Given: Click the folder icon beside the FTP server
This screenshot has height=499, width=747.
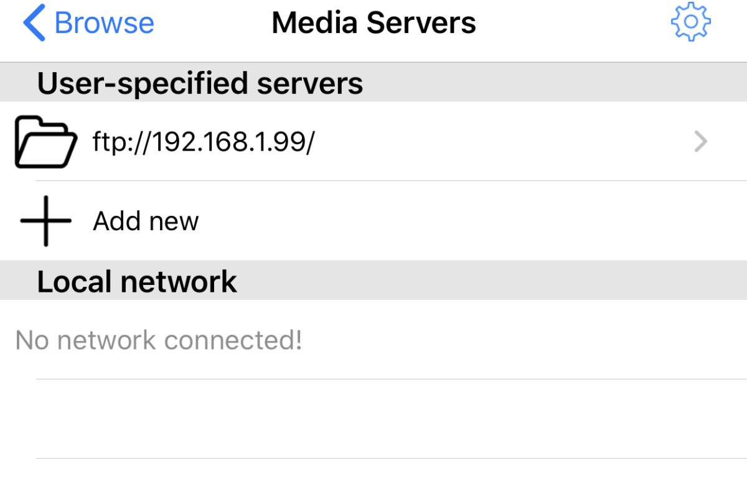Looking at the screenshot, I should point(45,141).
